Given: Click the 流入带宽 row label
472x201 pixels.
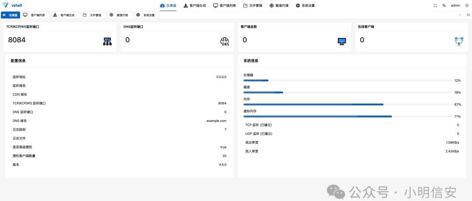Looking at the screenshot, I should [x=252, y=151].
